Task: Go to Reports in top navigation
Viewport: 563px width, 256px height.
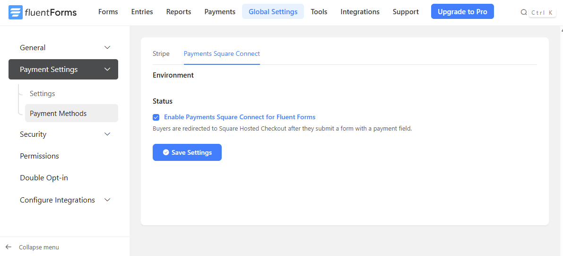Action: 179,12
